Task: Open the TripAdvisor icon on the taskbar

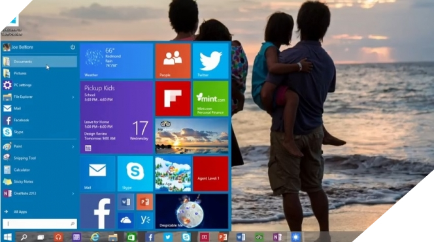Action: point(259,237)
